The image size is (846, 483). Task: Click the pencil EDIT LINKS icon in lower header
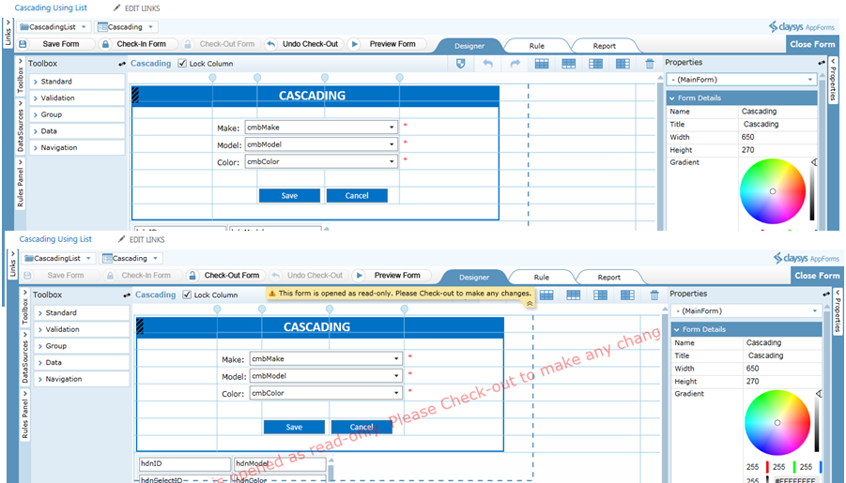click(122, 239)
